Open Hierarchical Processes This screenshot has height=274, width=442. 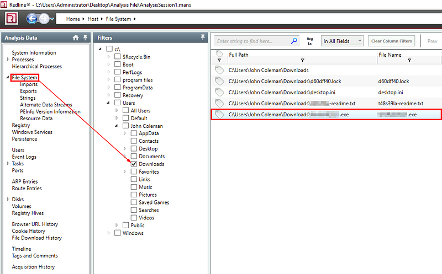tap(36, 66)
